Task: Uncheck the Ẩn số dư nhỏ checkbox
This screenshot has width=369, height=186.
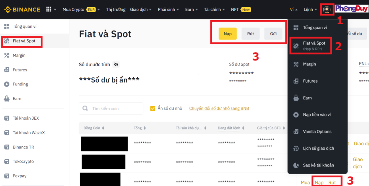Action: [x=153, y=108]
